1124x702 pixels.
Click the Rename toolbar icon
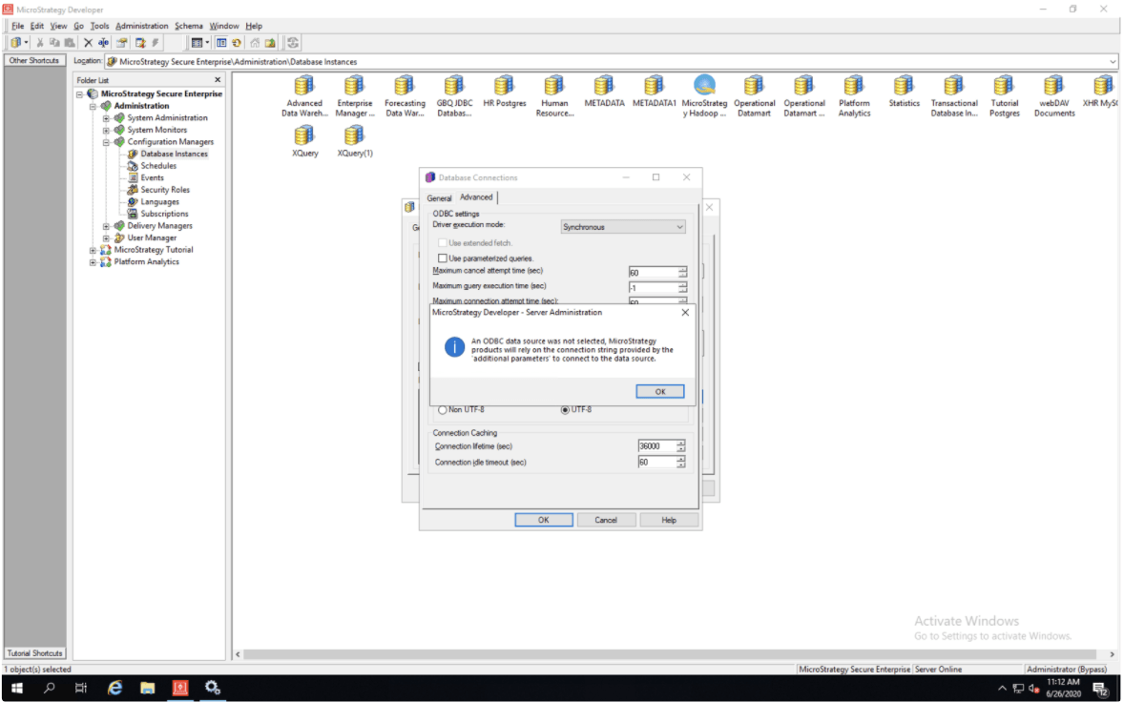tap(103, 43)
